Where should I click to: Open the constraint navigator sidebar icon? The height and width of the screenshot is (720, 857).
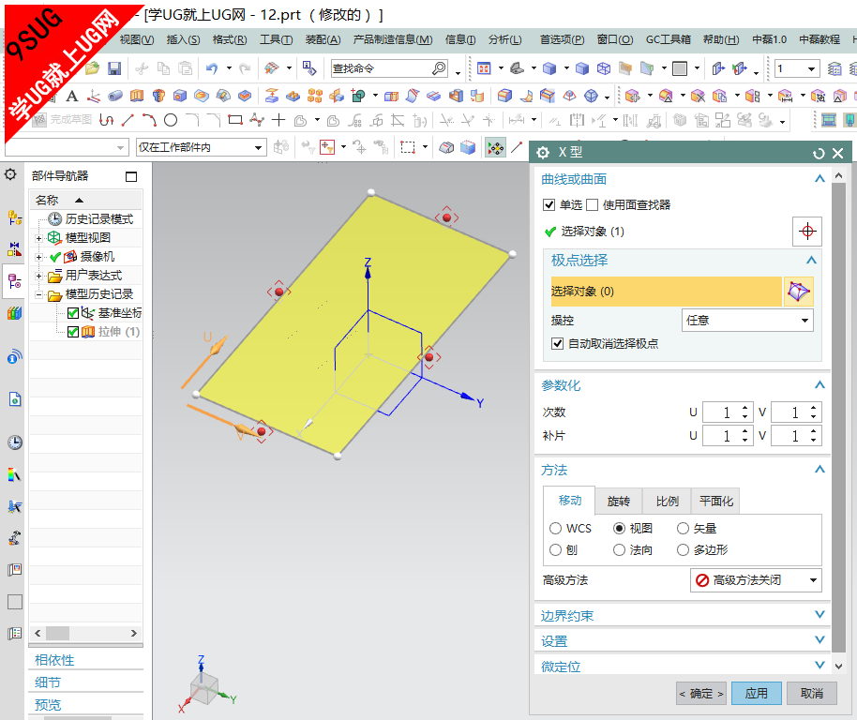15,249
